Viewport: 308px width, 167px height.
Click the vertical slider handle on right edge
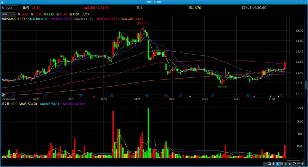tap(306, 85)
